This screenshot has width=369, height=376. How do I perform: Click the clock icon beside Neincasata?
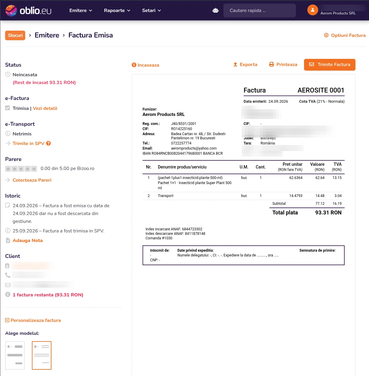coord(8,74)
